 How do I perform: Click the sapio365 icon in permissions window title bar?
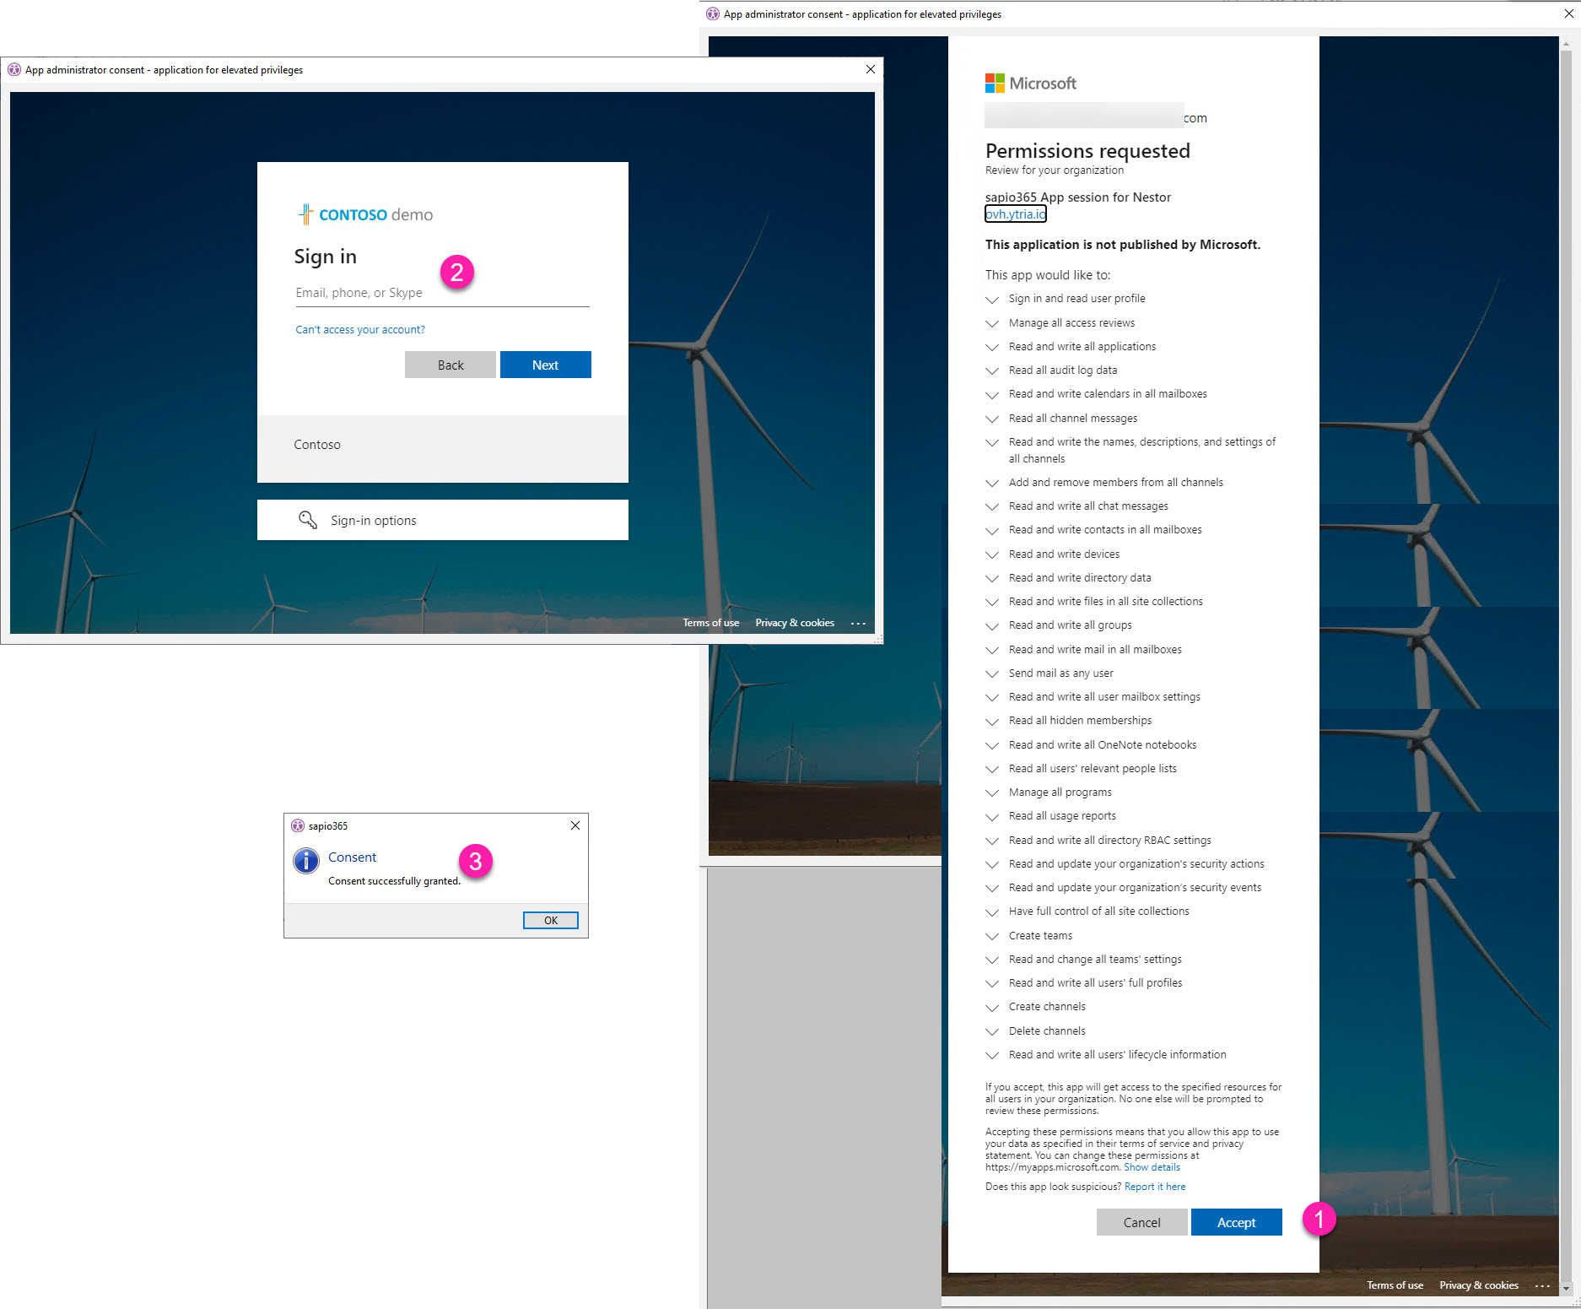click(x=713, y=14)
